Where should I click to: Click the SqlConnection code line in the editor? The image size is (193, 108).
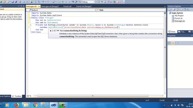point(80,27)
